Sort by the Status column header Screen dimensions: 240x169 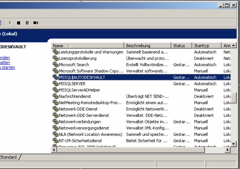pos(181,46)
